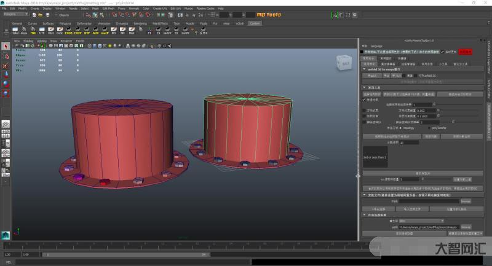The image size is (492, 266).
Task: Select the arrow Select tool in toolbox
Action: (x=6, y=46)
